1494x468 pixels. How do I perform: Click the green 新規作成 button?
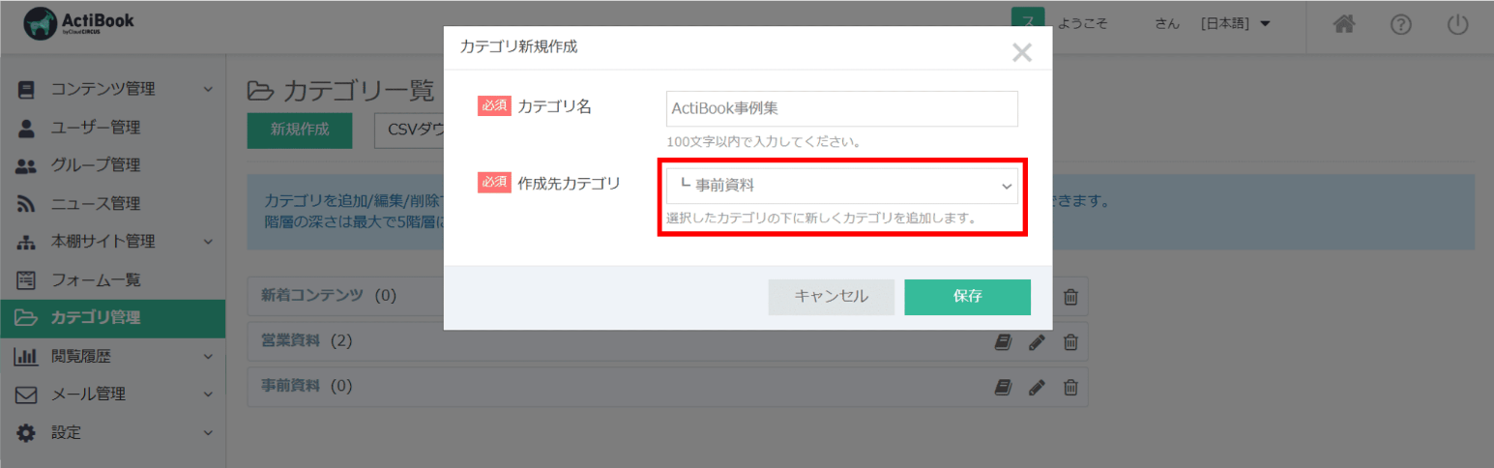coord(300,130)
